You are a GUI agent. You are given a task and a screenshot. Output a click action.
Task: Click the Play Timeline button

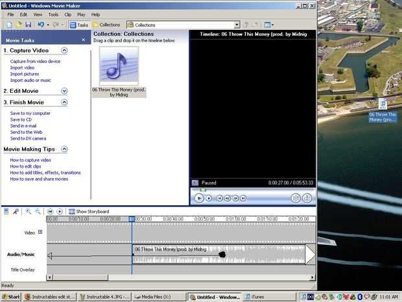[60, 211]
